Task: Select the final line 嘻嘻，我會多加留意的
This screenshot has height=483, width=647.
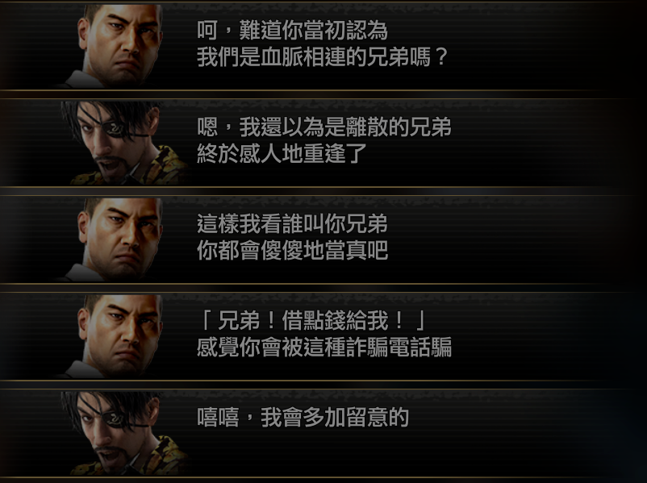Action: [303, 417]
